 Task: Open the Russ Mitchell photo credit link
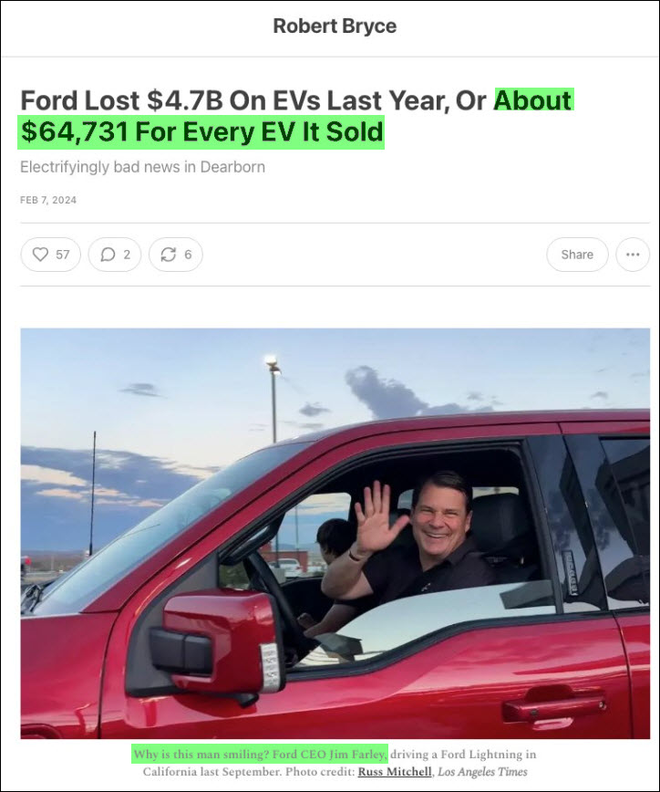click(x=395, y=772)
